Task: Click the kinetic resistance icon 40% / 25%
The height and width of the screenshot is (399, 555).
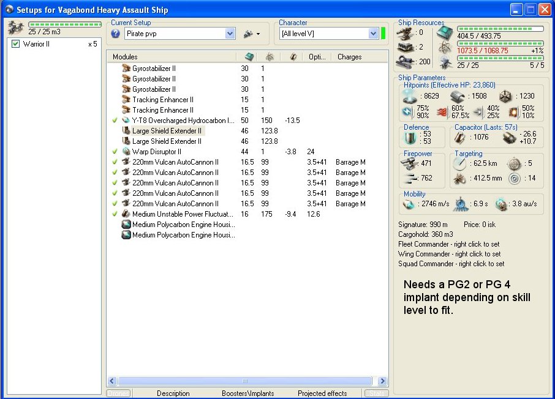Action: tap(478, 112)
